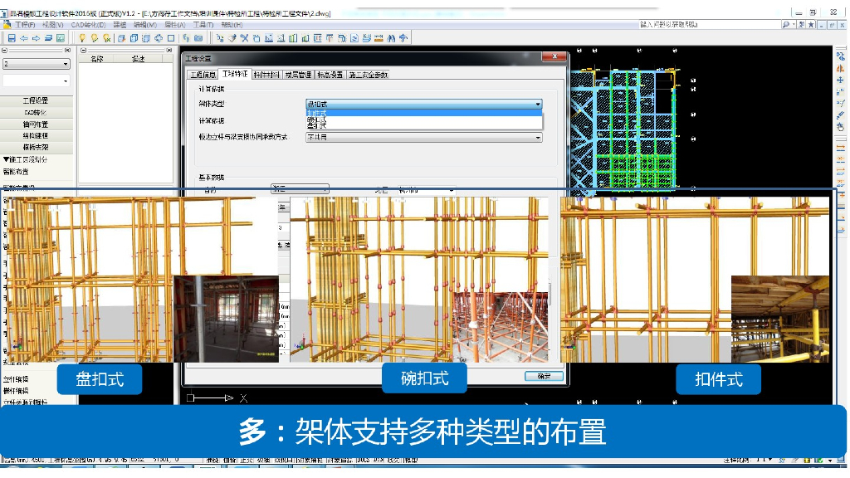Image resolution: width=850 pixels, height=478 pixels.
Task: Collapse the 施工区段划分 section triangle
Action: click(6, 159)
